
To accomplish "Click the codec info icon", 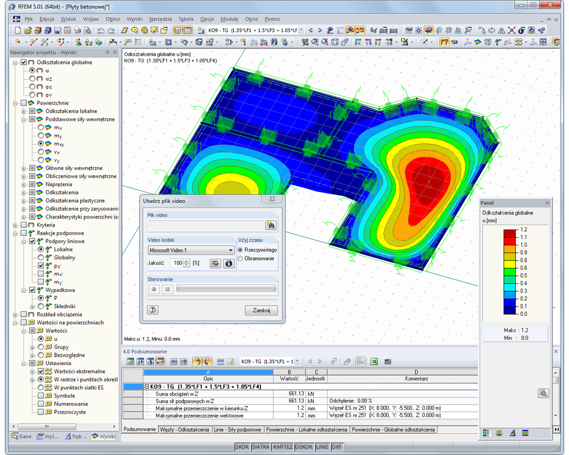I will click(x=228, y=263).
